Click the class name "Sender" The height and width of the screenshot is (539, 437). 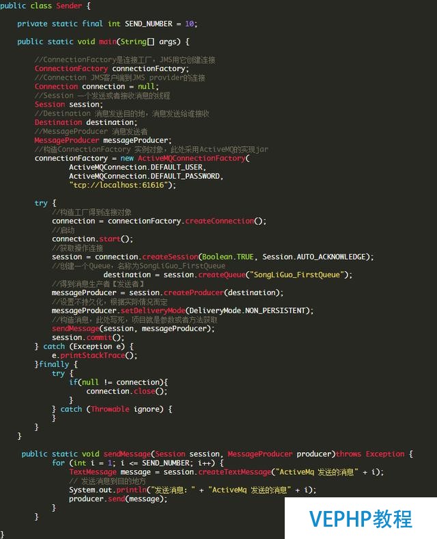pyautogui.click(x=69, y=5)
